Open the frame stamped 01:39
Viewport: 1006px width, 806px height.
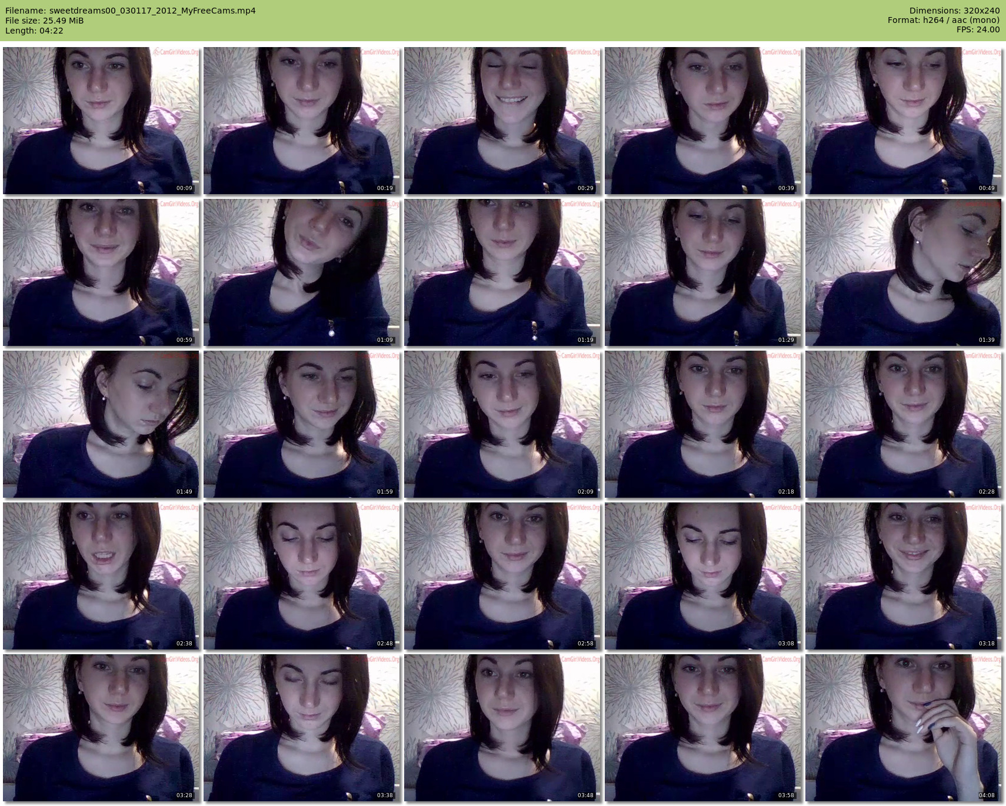coord(904,272)
